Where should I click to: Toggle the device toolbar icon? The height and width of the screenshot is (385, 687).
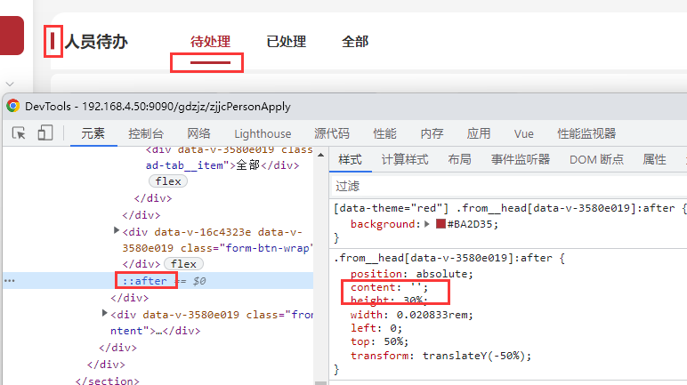[44, 133]
